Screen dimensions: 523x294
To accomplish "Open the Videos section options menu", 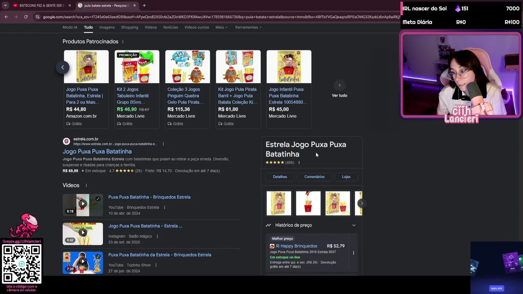I will [x=86, y=185].
